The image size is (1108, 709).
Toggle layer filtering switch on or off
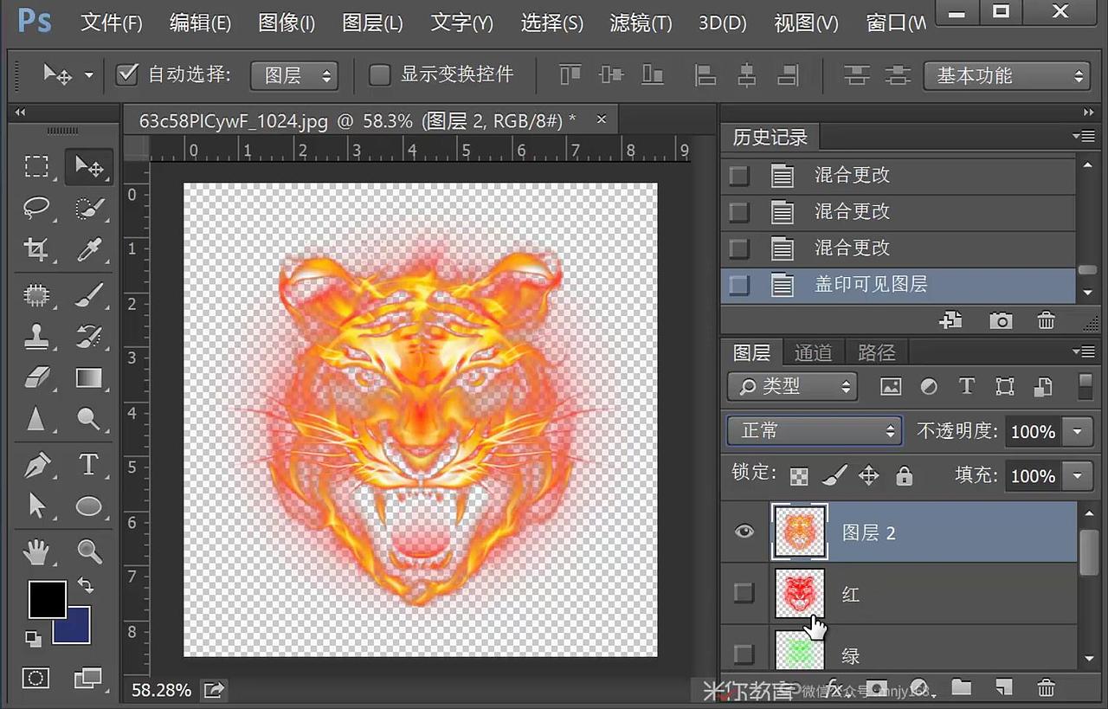coord(1085,386)
